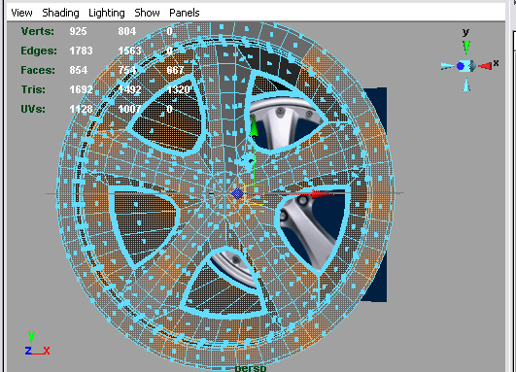Image resolution: width=516 pixels, height=372 pixels.
Task: Click the XYZ axis indicator in corner
Action: pyautogui.click(x=37, y=344)
